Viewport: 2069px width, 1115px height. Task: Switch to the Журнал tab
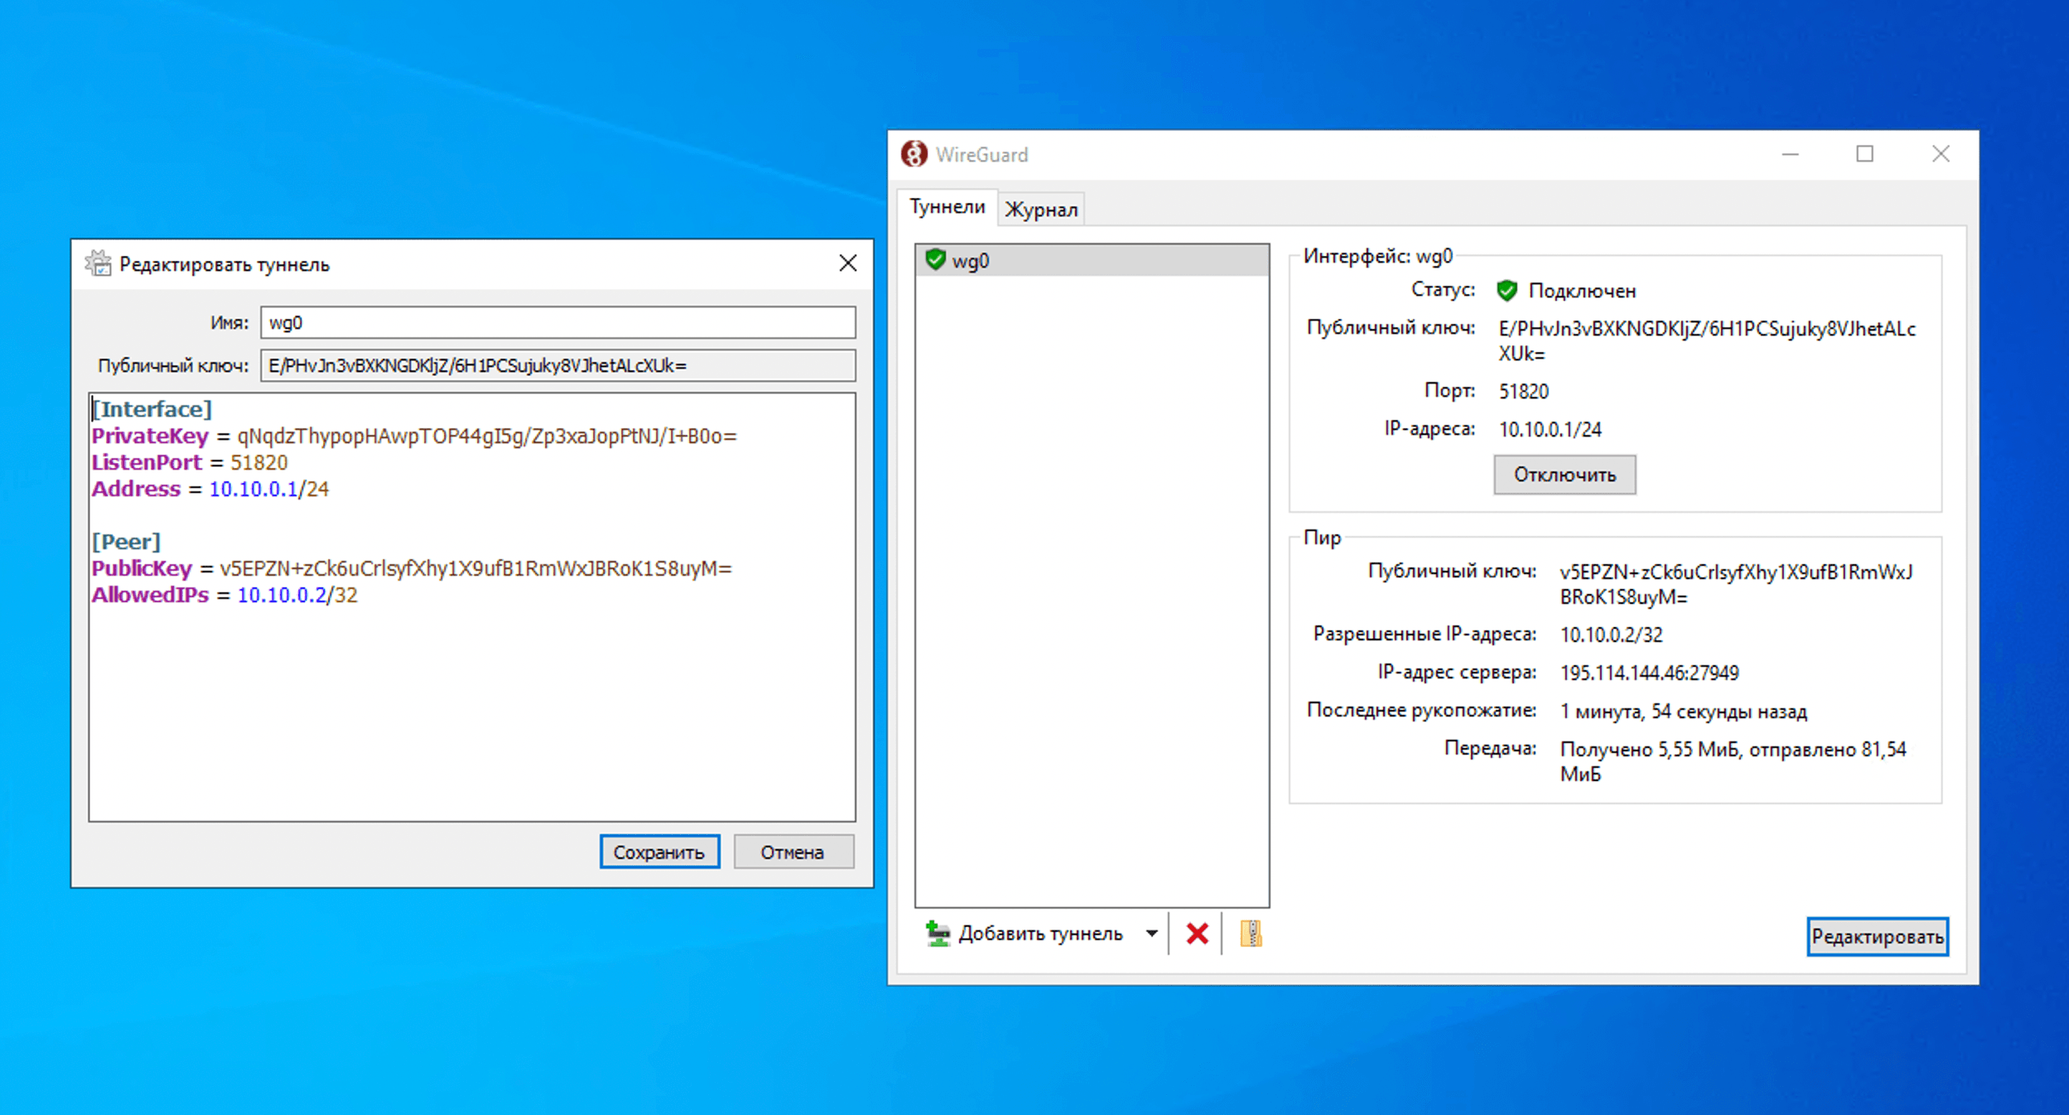pyautogui.click(x=1041, y=210)
